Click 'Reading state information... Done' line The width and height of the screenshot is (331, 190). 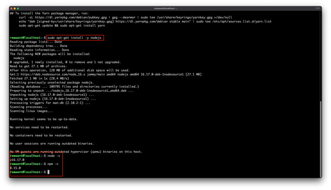39,50
